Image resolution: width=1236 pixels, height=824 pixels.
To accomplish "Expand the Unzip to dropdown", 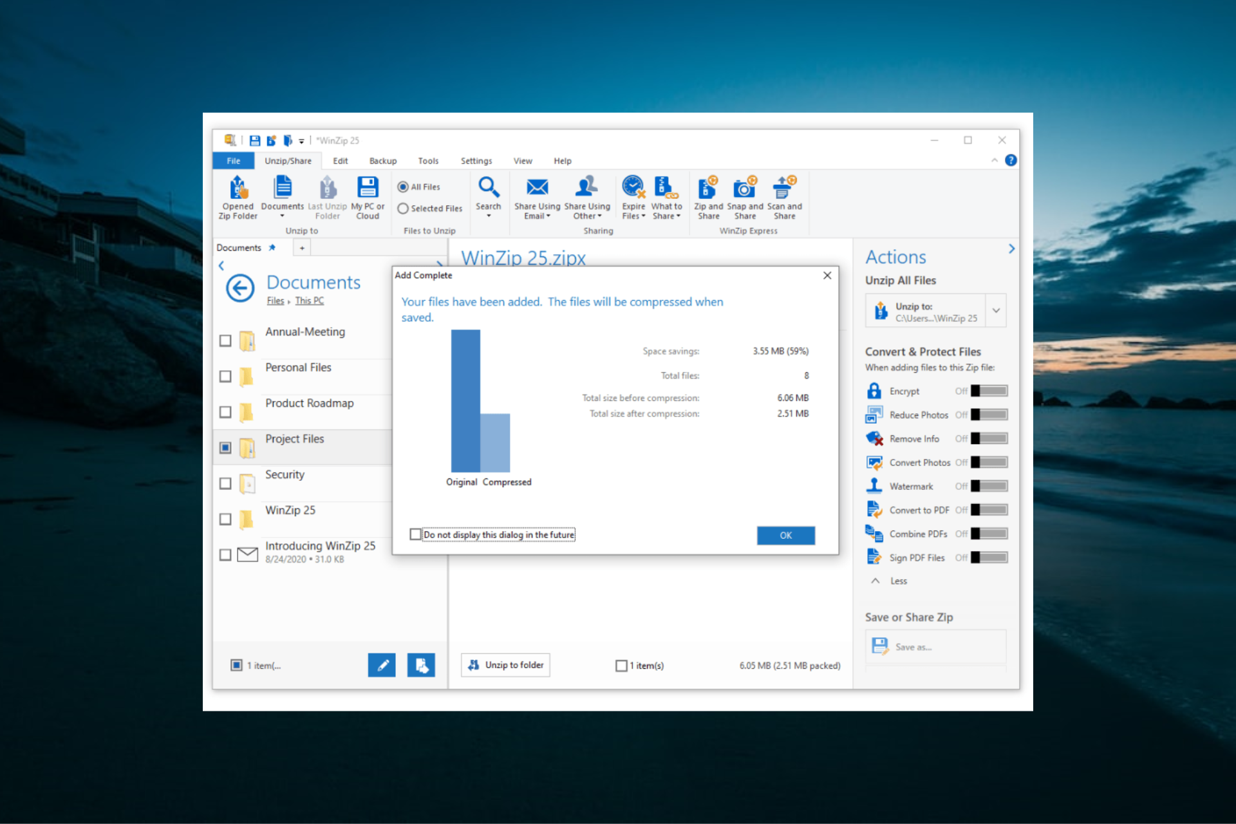I will coord(995,310).
